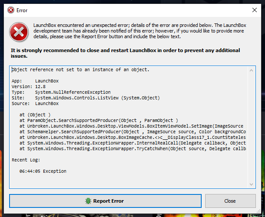Click the Site System.Windows.Controls.ListView line
The width and height of the screenshot is (265, 217).
point(85,98)
